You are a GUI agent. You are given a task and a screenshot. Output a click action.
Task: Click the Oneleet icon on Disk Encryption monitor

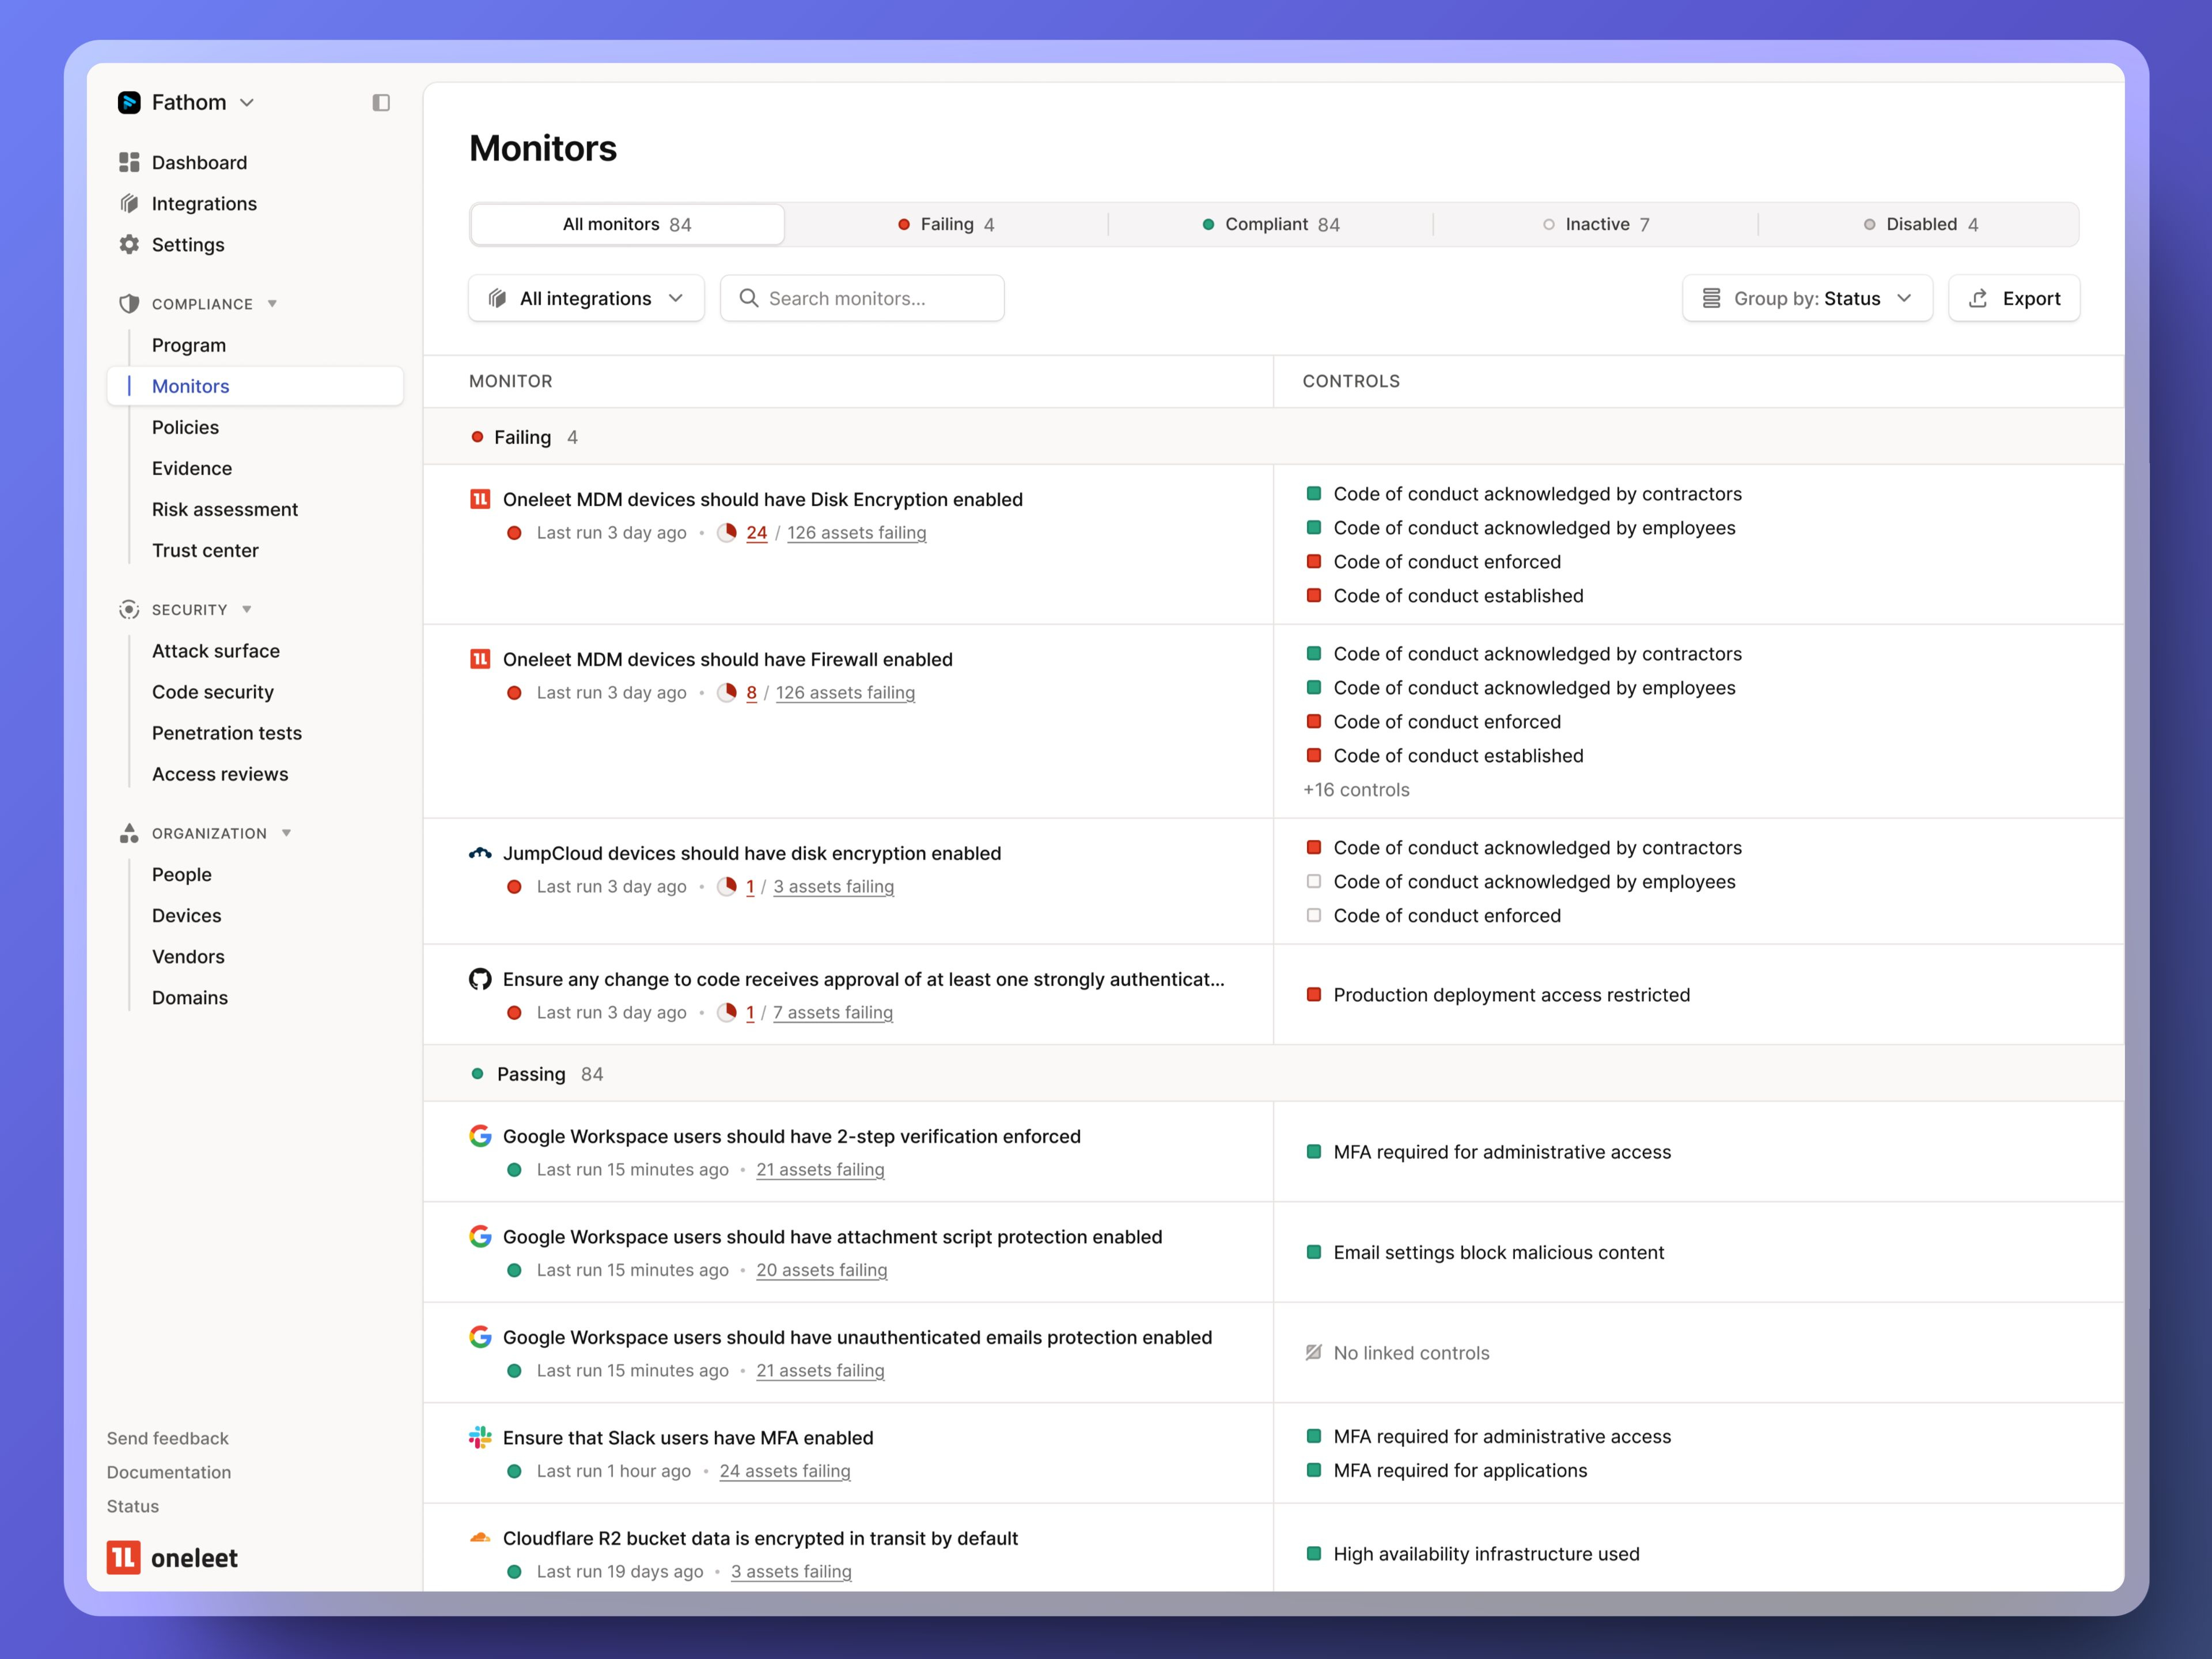point(480,498)
